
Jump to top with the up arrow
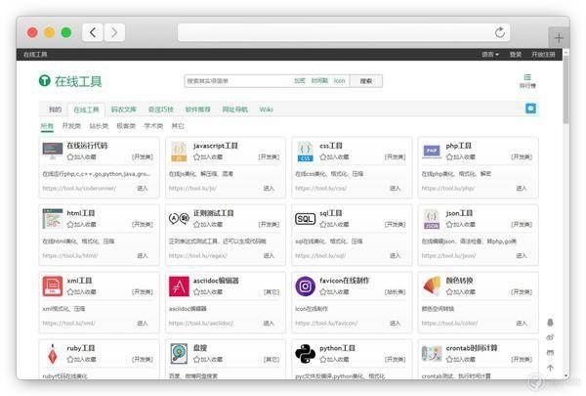pyautogui.click(x=550, y=368)
